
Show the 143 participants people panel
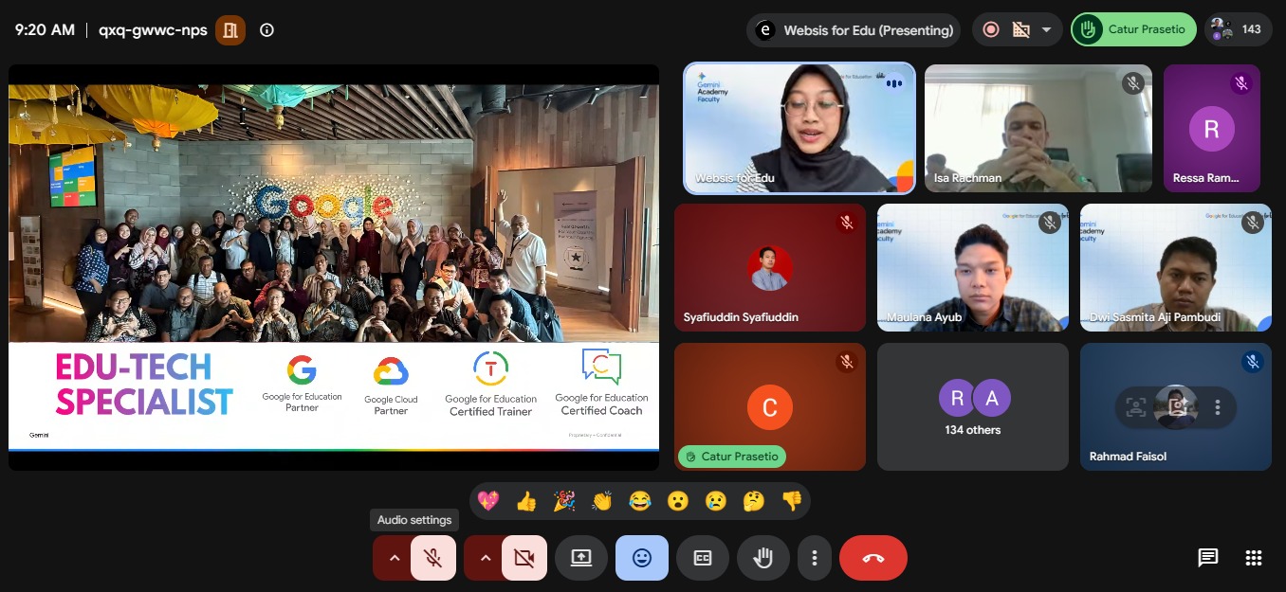click(x=1239, y=29)
